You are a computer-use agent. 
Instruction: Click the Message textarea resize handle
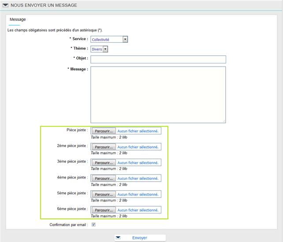(223, 121)
